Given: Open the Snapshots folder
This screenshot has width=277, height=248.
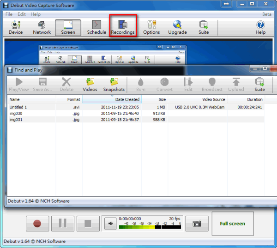Looking at the screenshot, I should tap(114, 85).
